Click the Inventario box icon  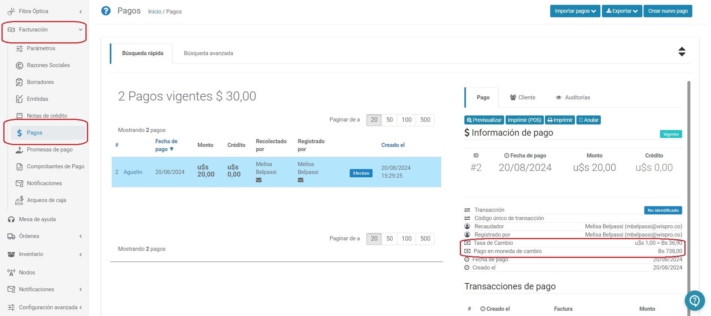[11, 255]
